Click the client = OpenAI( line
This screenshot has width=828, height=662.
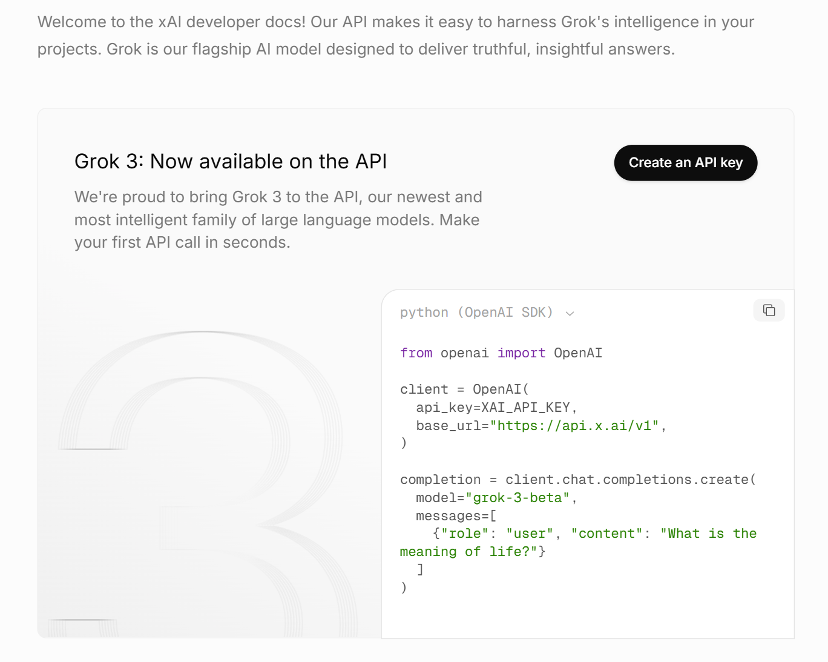(x=464, y=389)
